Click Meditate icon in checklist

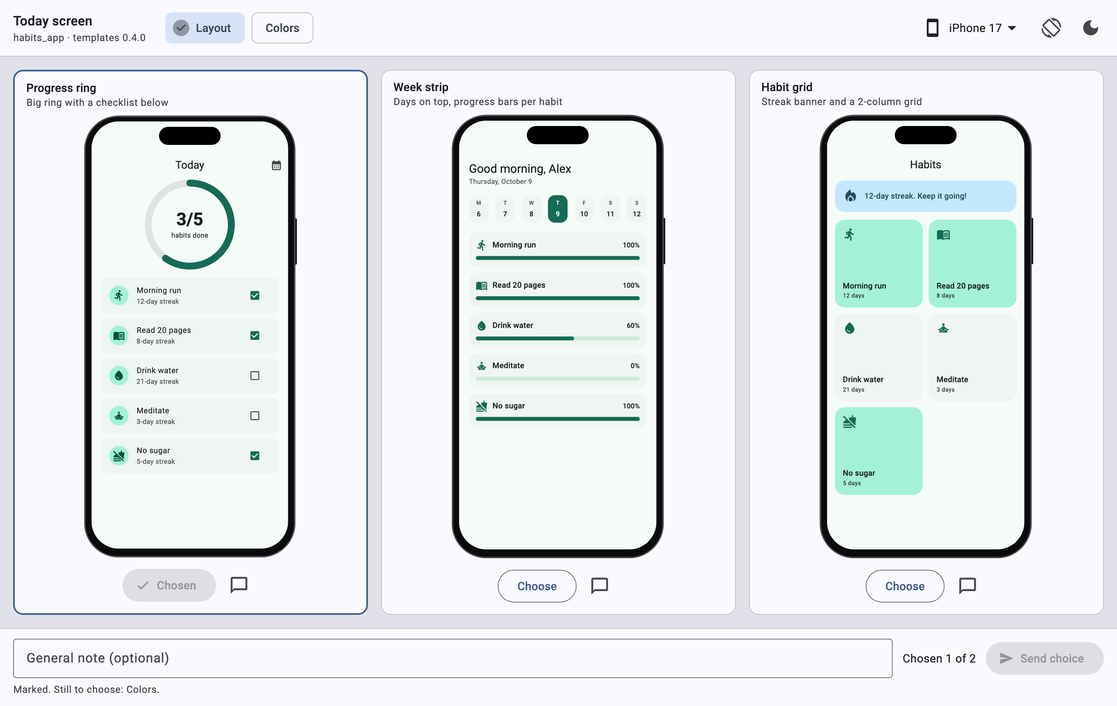(x=119, y=416)
